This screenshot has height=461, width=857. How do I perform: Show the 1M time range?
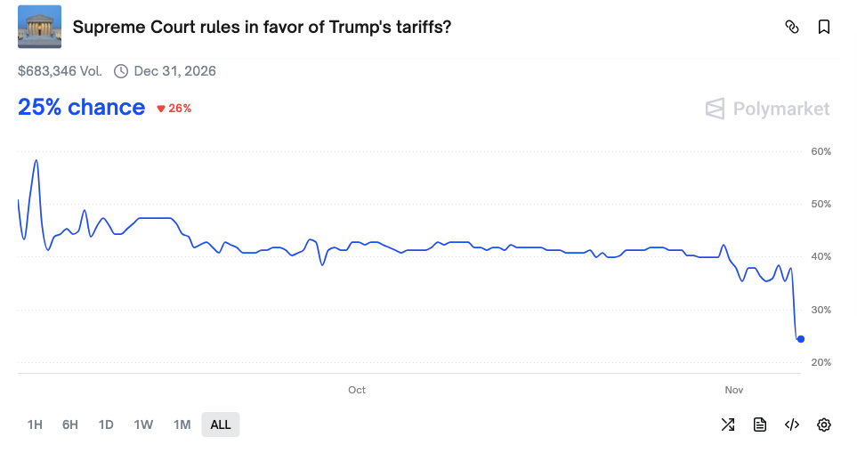182,425
